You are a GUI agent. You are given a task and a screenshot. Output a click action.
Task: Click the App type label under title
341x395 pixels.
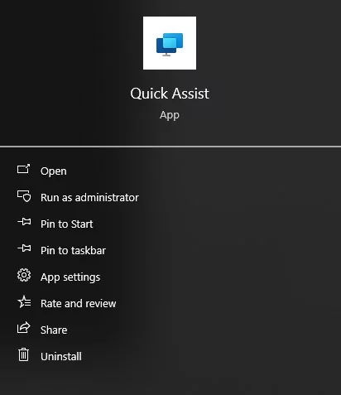(170, 115)
